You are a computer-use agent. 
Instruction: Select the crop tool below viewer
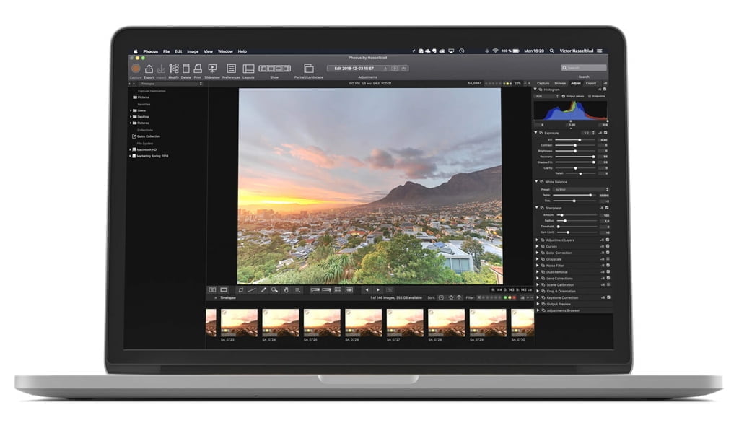(x=241, y=290)
